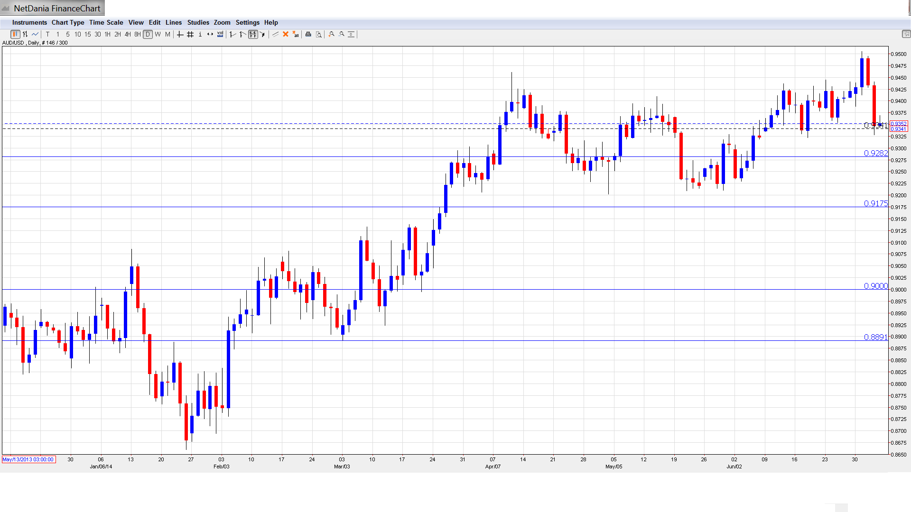Open the Instruments menu

29,22
